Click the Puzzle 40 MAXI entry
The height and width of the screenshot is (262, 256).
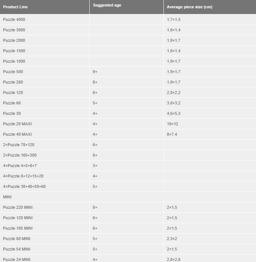tap(17, 134)
